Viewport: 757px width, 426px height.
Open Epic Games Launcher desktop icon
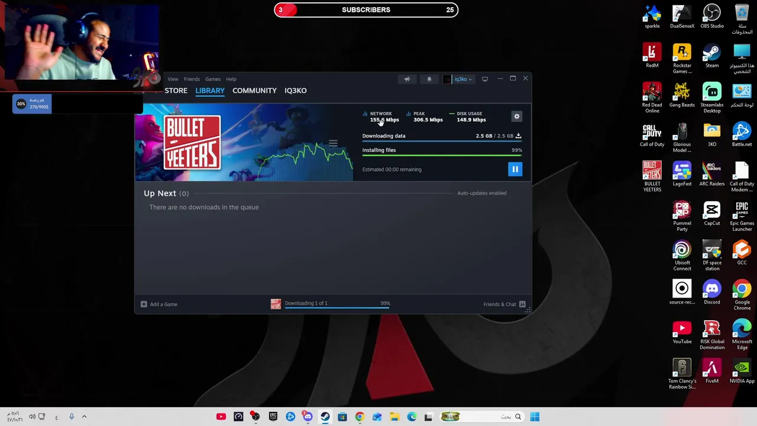pyautogui.click(x=742, y=217)
